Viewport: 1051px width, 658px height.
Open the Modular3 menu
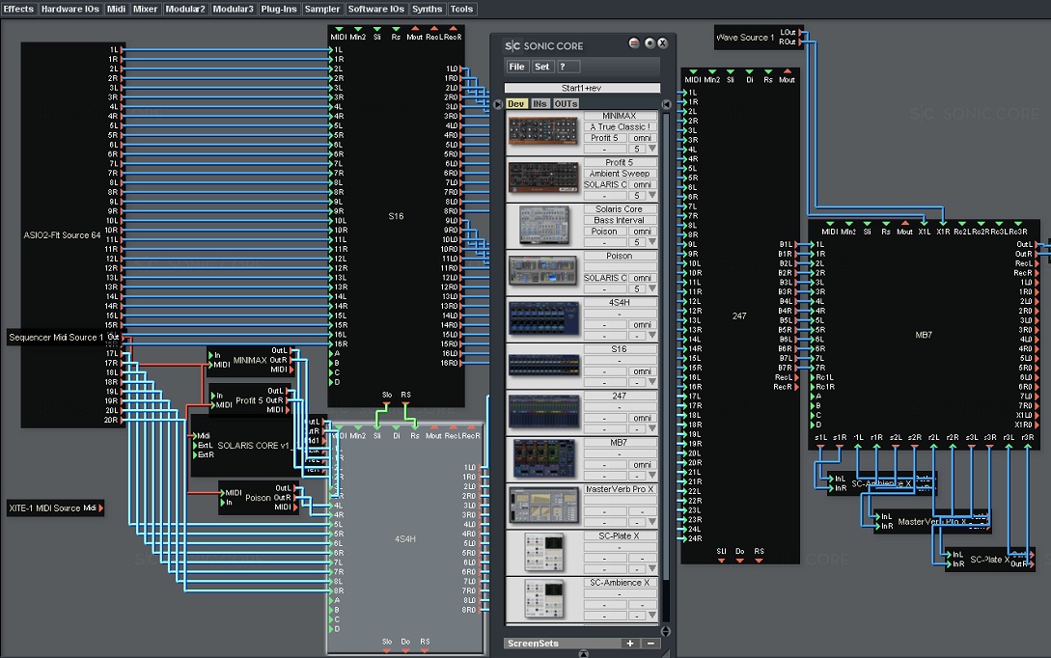[233, 9]
